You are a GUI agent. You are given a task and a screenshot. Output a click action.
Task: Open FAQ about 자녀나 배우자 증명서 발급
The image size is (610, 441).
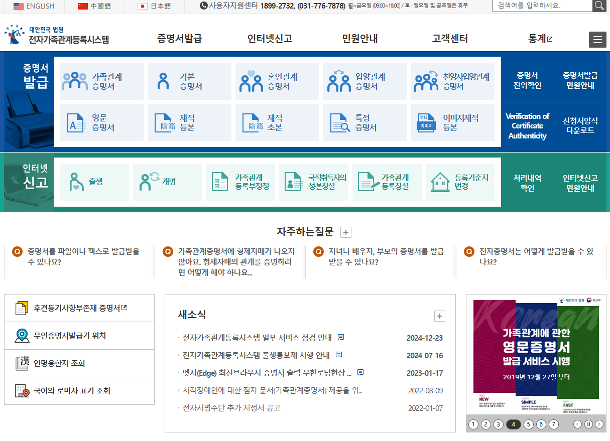[387, 256]
